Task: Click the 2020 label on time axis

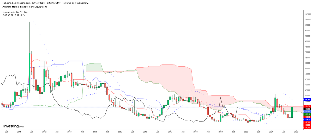Action: 246,132
